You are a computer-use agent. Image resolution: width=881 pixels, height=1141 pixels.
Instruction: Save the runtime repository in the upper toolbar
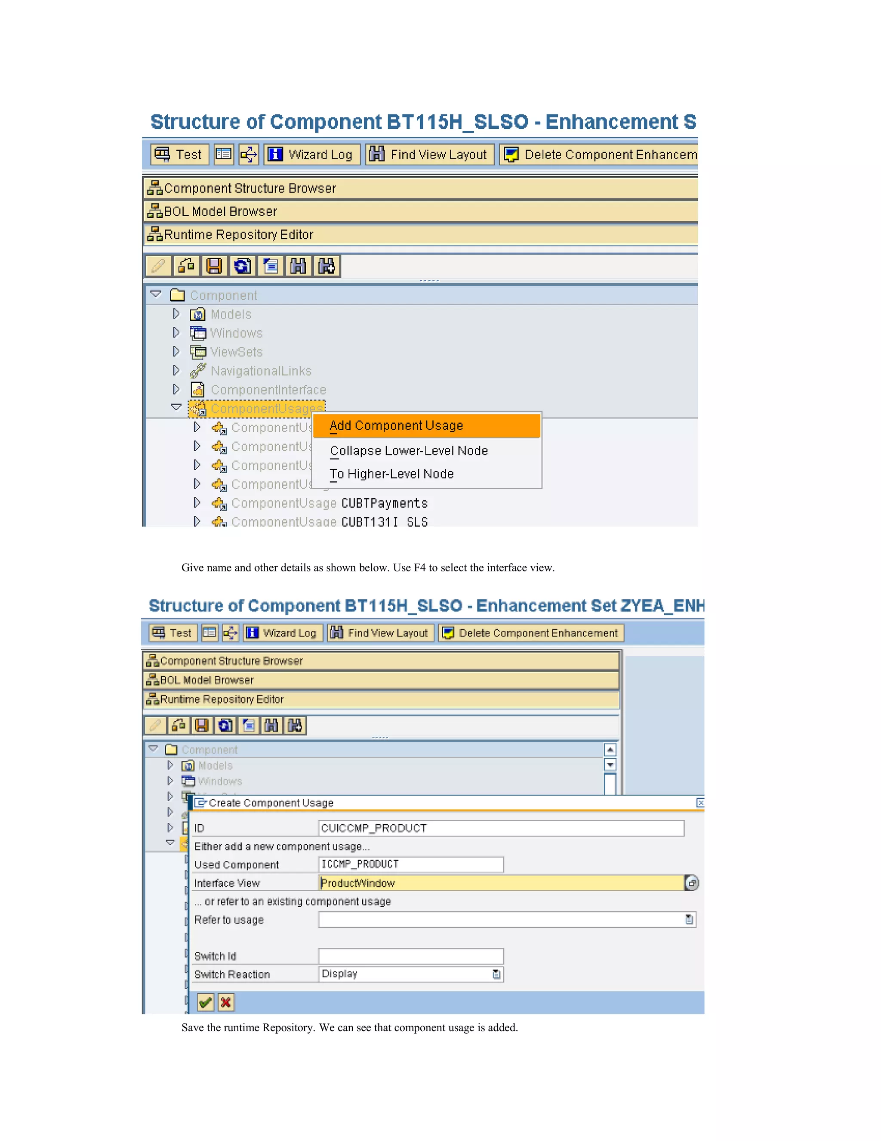click(x=214, y=266)
